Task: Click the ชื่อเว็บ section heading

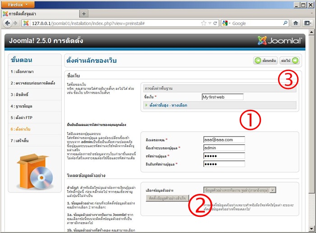Action: tap(73, 76)
